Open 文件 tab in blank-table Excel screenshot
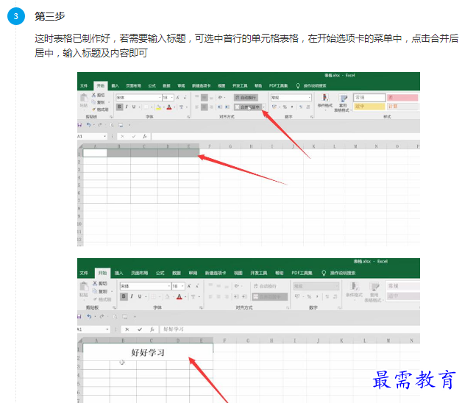Image resolution: width=462 pixels, height=403 pixels. click(84, 86)
